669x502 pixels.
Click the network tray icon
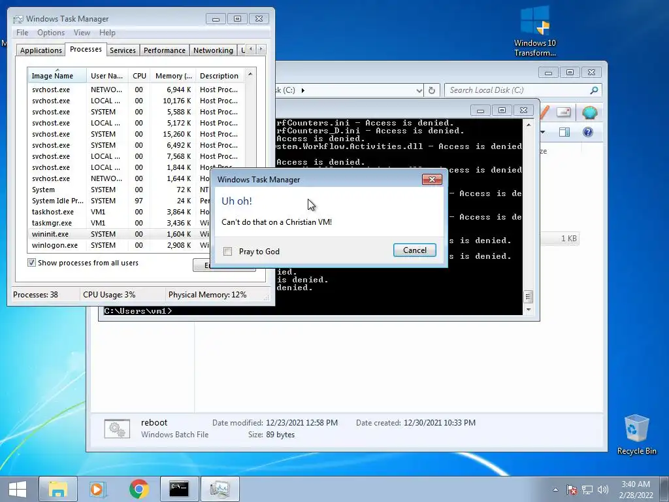point(587,490)
